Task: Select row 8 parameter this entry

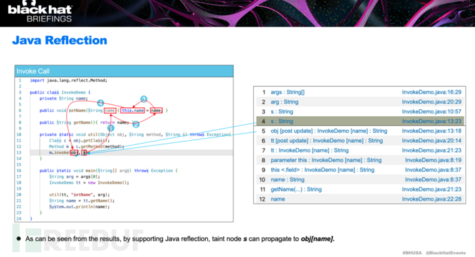Action: point(360,160)
